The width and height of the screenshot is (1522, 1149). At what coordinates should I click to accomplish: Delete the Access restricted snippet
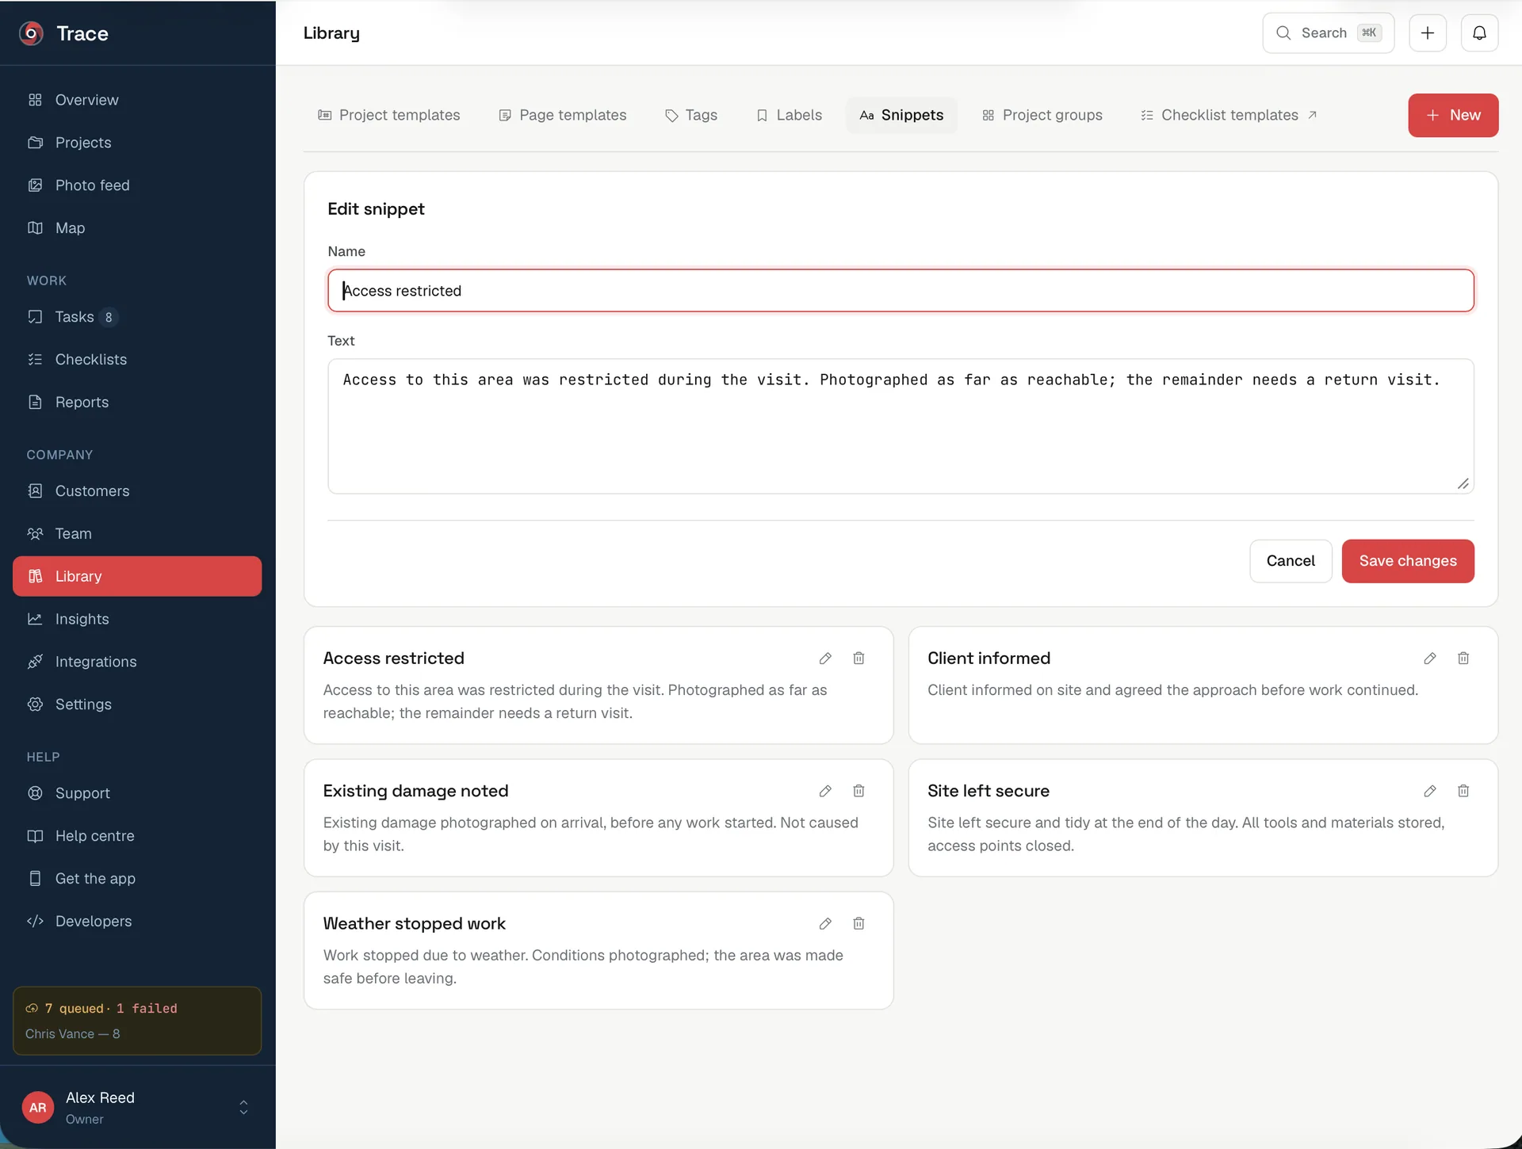pyautogui.click(x=859, y=658)
